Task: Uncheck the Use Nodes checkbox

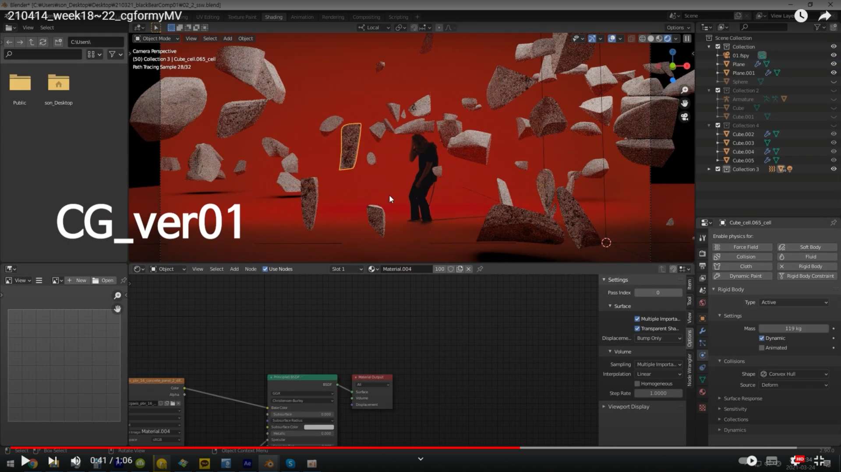Action: click(x=265, y=269)
